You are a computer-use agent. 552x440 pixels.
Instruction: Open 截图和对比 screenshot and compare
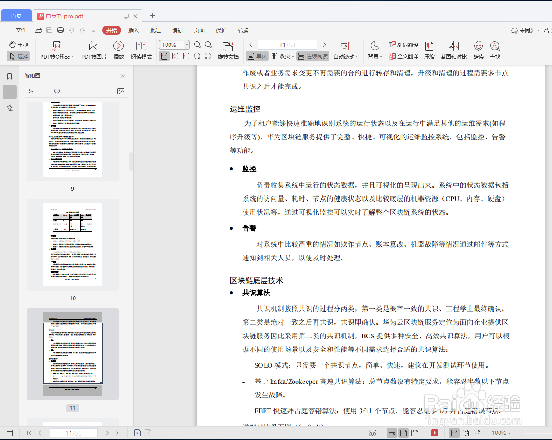[x=453, y=50]
